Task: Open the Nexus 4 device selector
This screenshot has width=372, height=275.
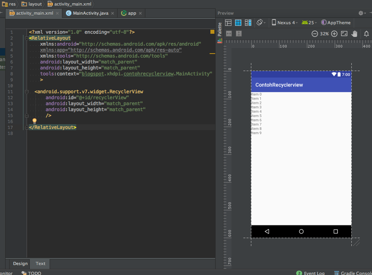Action: 284,23
